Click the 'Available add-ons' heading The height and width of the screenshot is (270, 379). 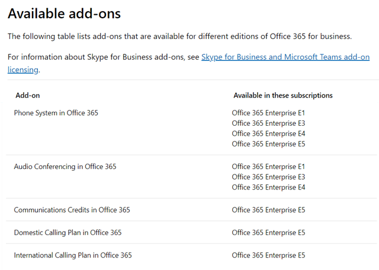tap(65, 13)
